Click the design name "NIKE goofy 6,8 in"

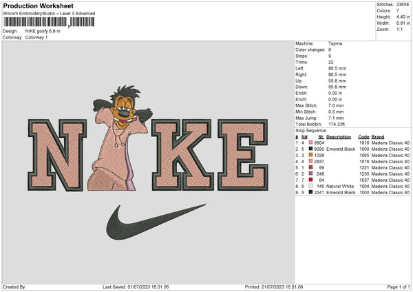[x=43, y=31]
